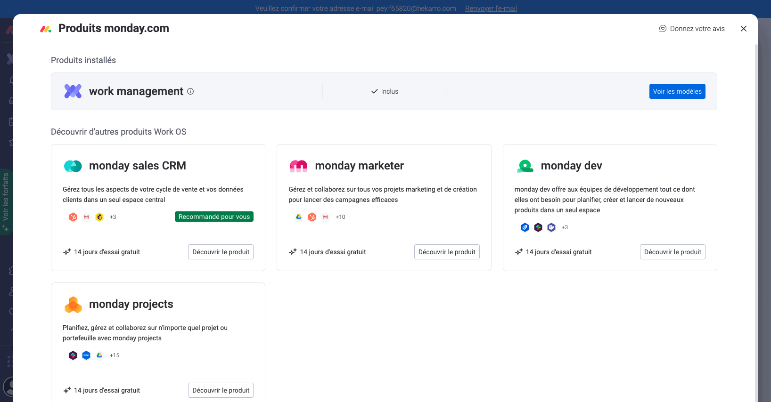Viewport: 771px width, 402px height.
Task: Click the +10 integrations count in monday marketer
Action: tap(340, 217)
